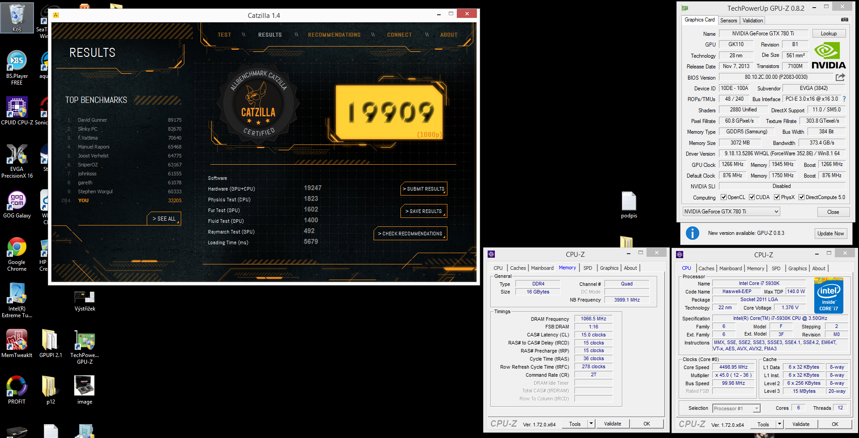This screenshot has height=438, width=859.
Task: Switch to the Validation tab in GPU-Z
Action: (x=753, y=21)
